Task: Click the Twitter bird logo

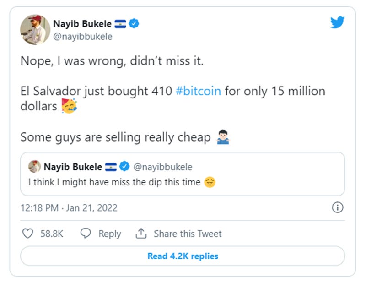Action: tap(337, 22)
